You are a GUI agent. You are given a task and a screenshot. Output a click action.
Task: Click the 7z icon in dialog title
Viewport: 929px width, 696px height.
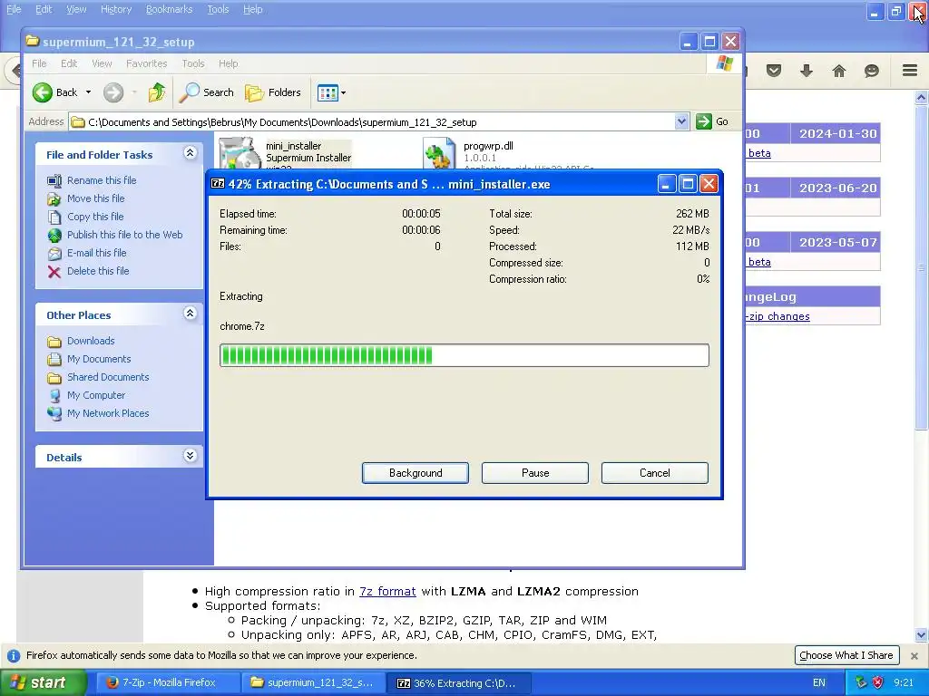pos(218,183)
